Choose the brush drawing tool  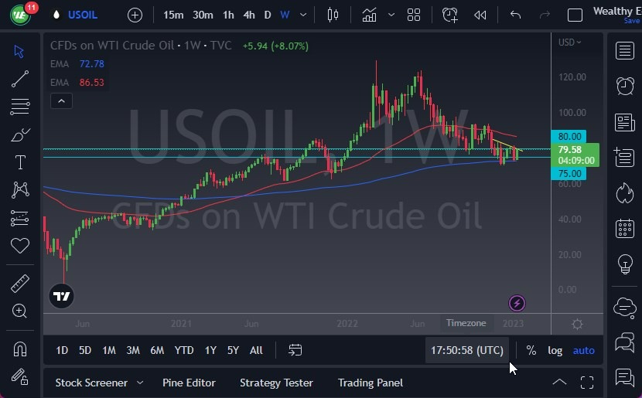19,134
